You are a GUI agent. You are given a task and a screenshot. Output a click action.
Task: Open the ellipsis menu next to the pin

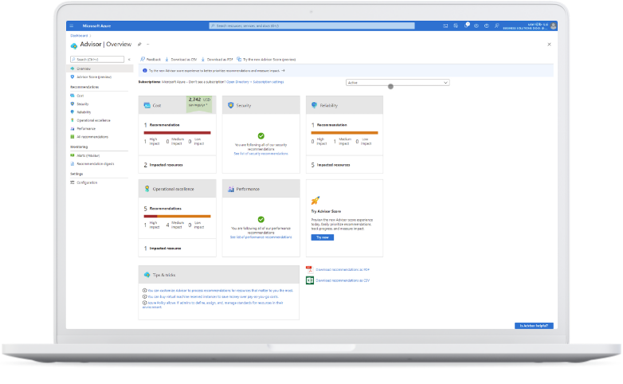pos(148,44)
